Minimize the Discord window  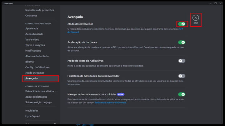(211, 3)
